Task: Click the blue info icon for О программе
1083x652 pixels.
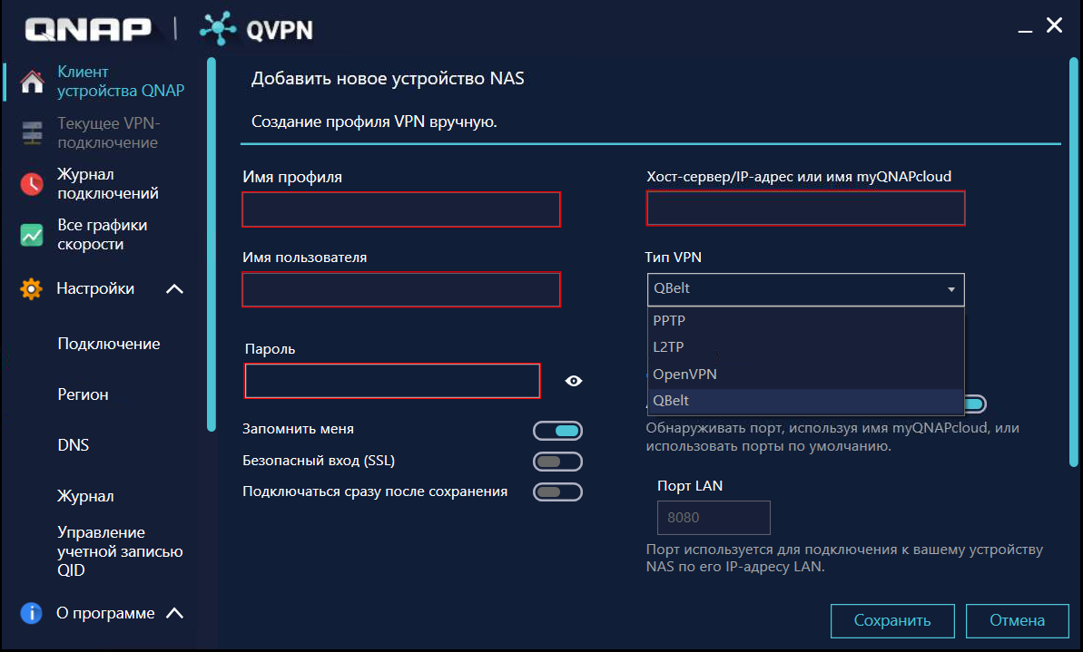Action: [31, 613]
